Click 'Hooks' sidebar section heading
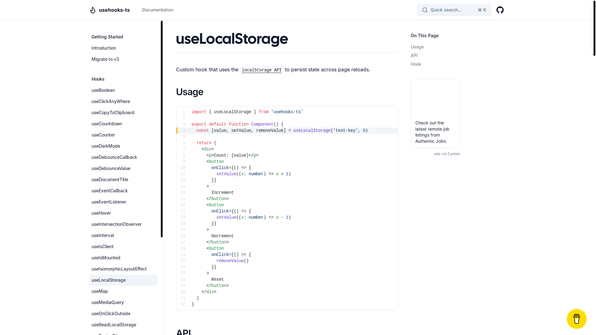Image resolution: width=596 pixels, height=335 pixels. point(98,79)
